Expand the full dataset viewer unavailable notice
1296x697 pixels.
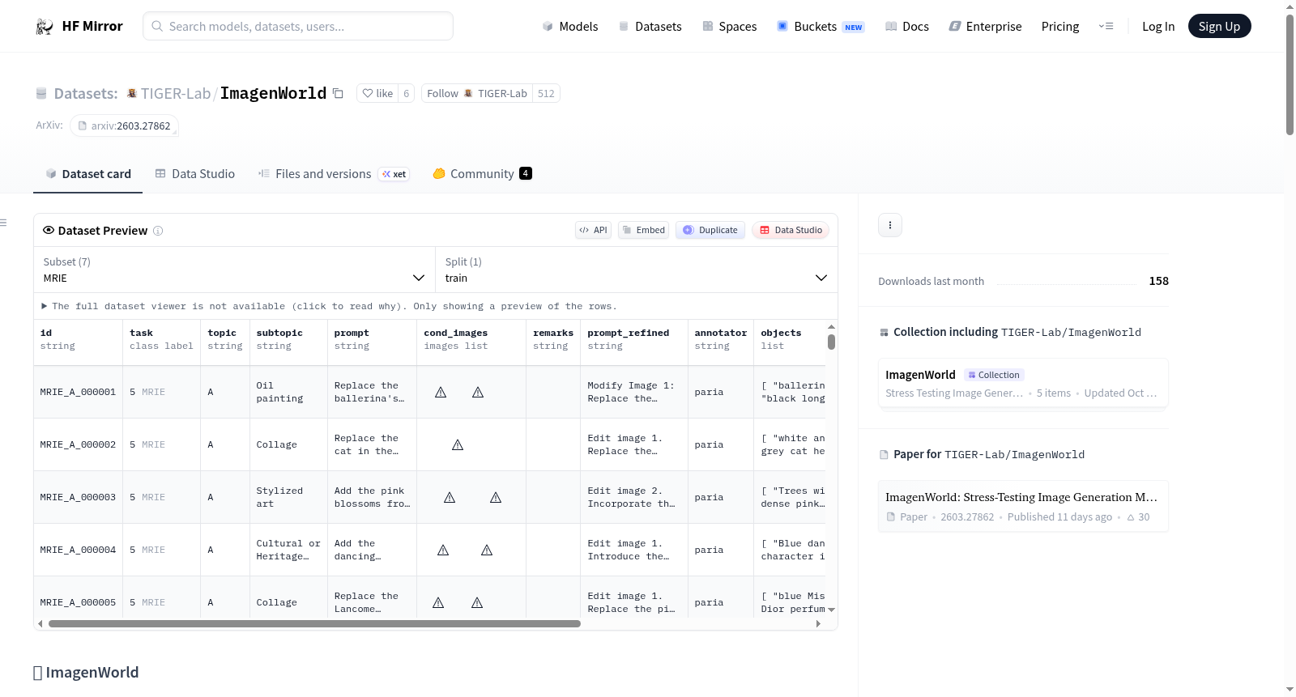point(329,306)
